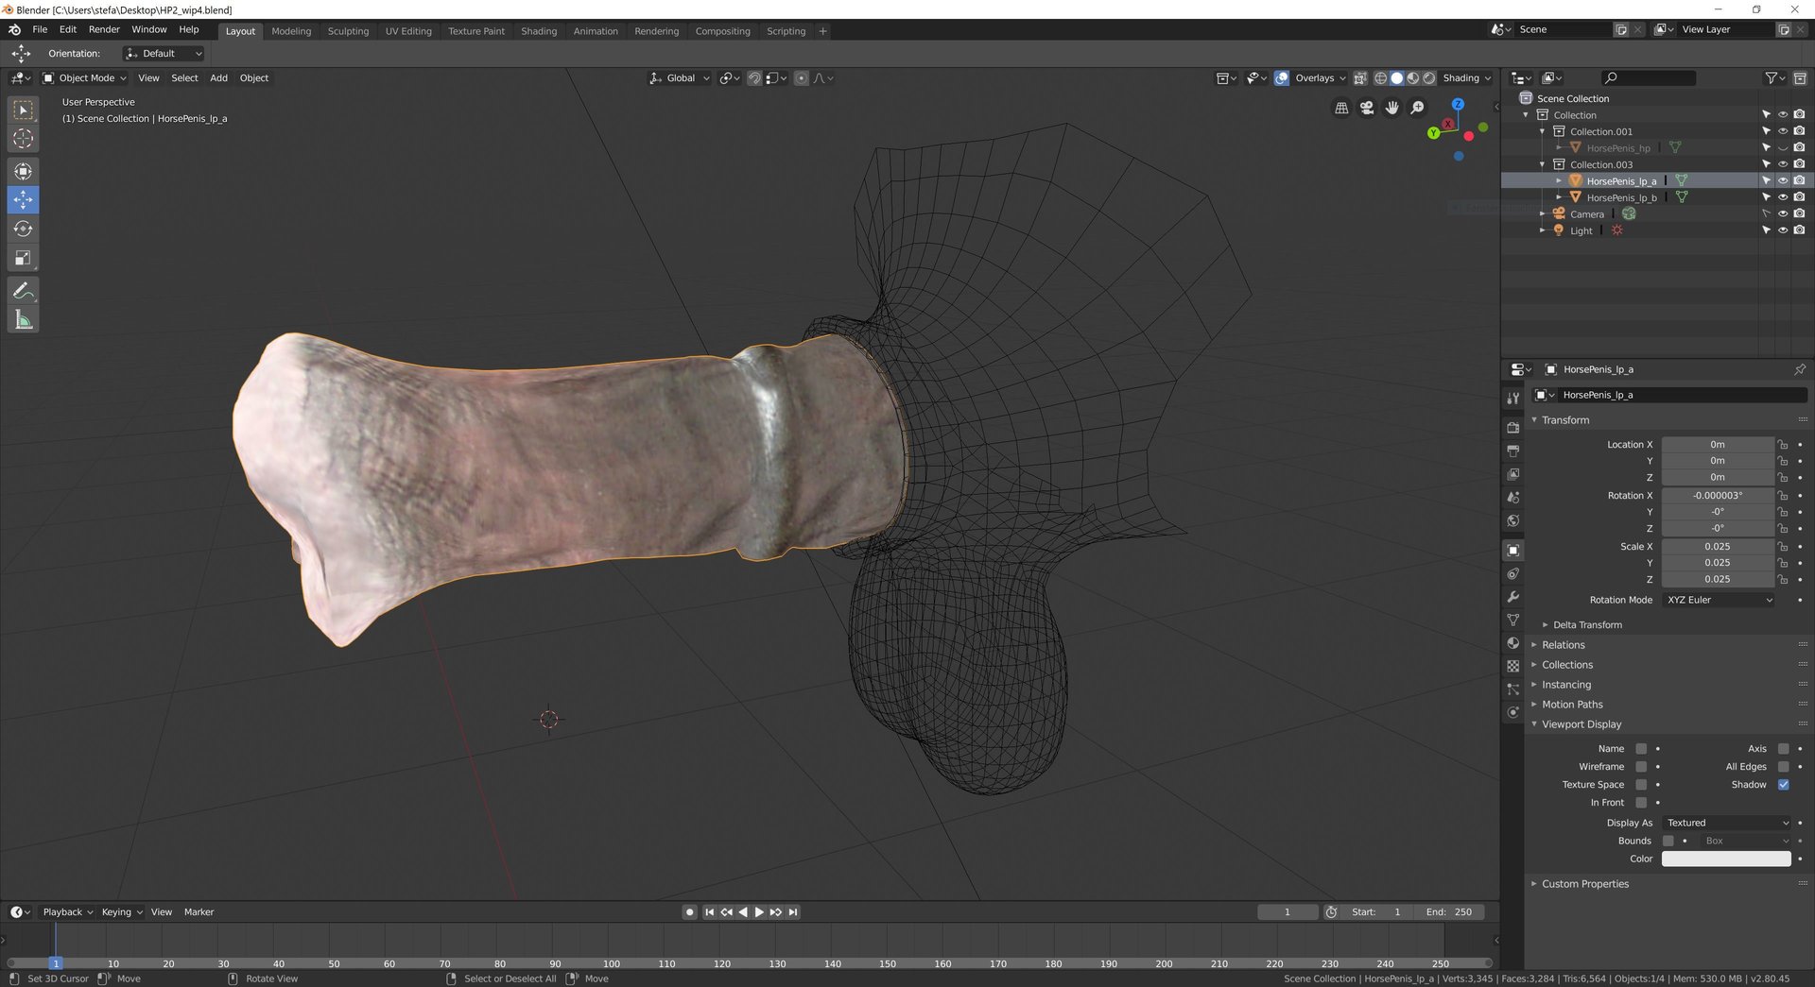Select the Scale tool in toolbar

tap(23, 258)
